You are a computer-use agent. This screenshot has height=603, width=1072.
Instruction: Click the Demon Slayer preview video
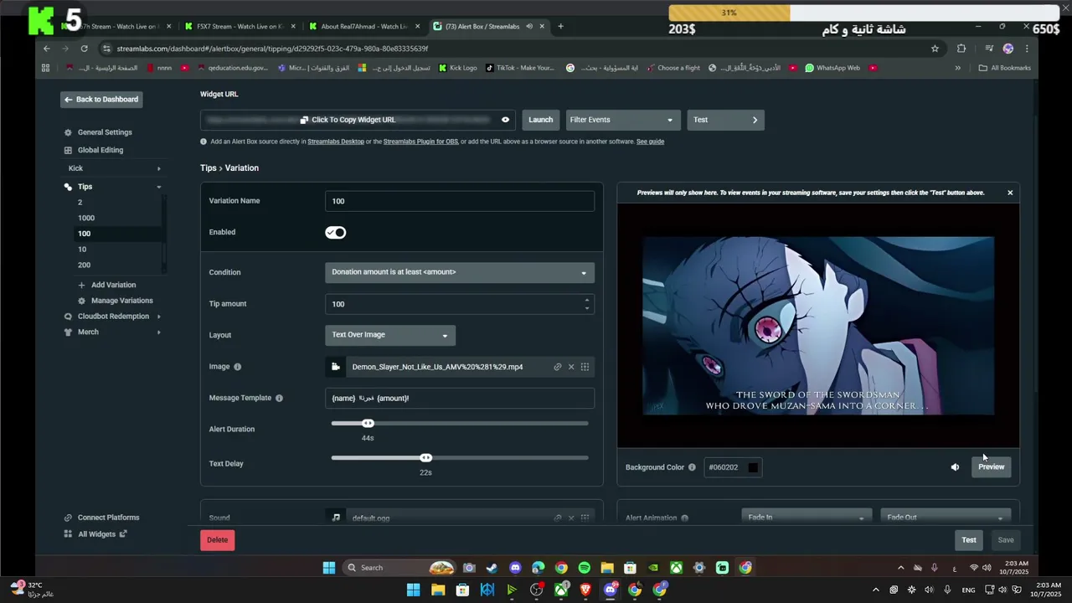(x=818, y=326)
